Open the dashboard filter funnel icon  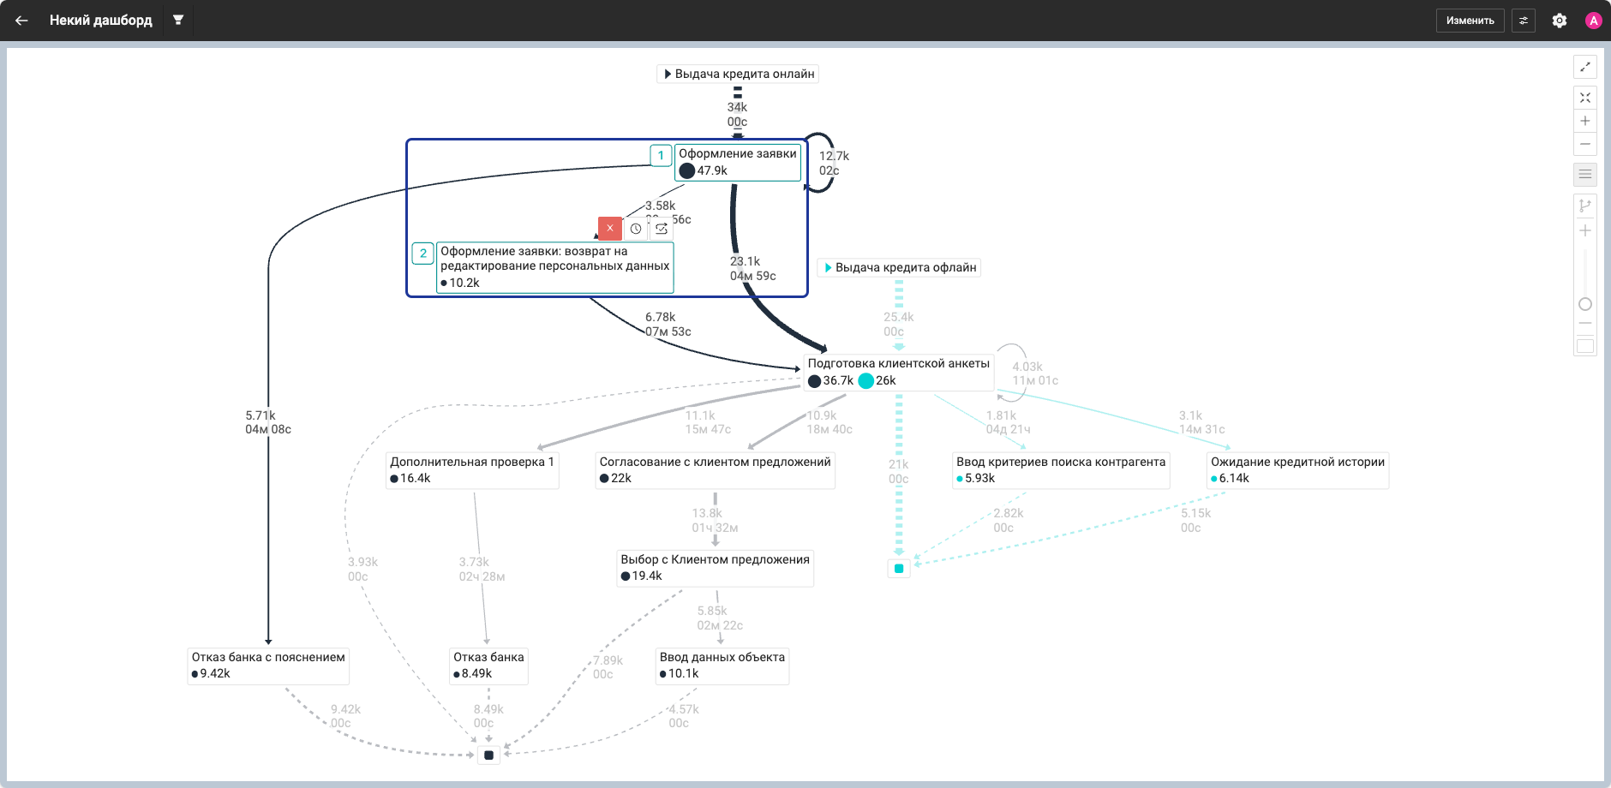[x=178, y=20]
